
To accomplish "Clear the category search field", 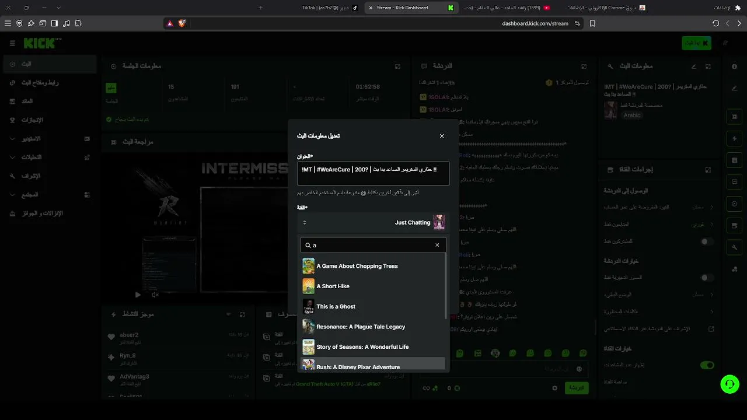I will [437, 245].
